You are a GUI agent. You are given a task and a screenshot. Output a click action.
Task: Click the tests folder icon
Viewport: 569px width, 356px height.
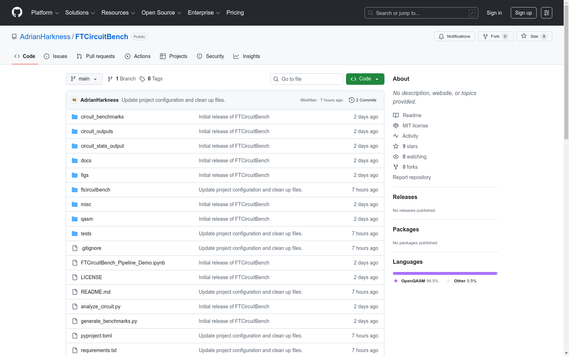[75, 234]
